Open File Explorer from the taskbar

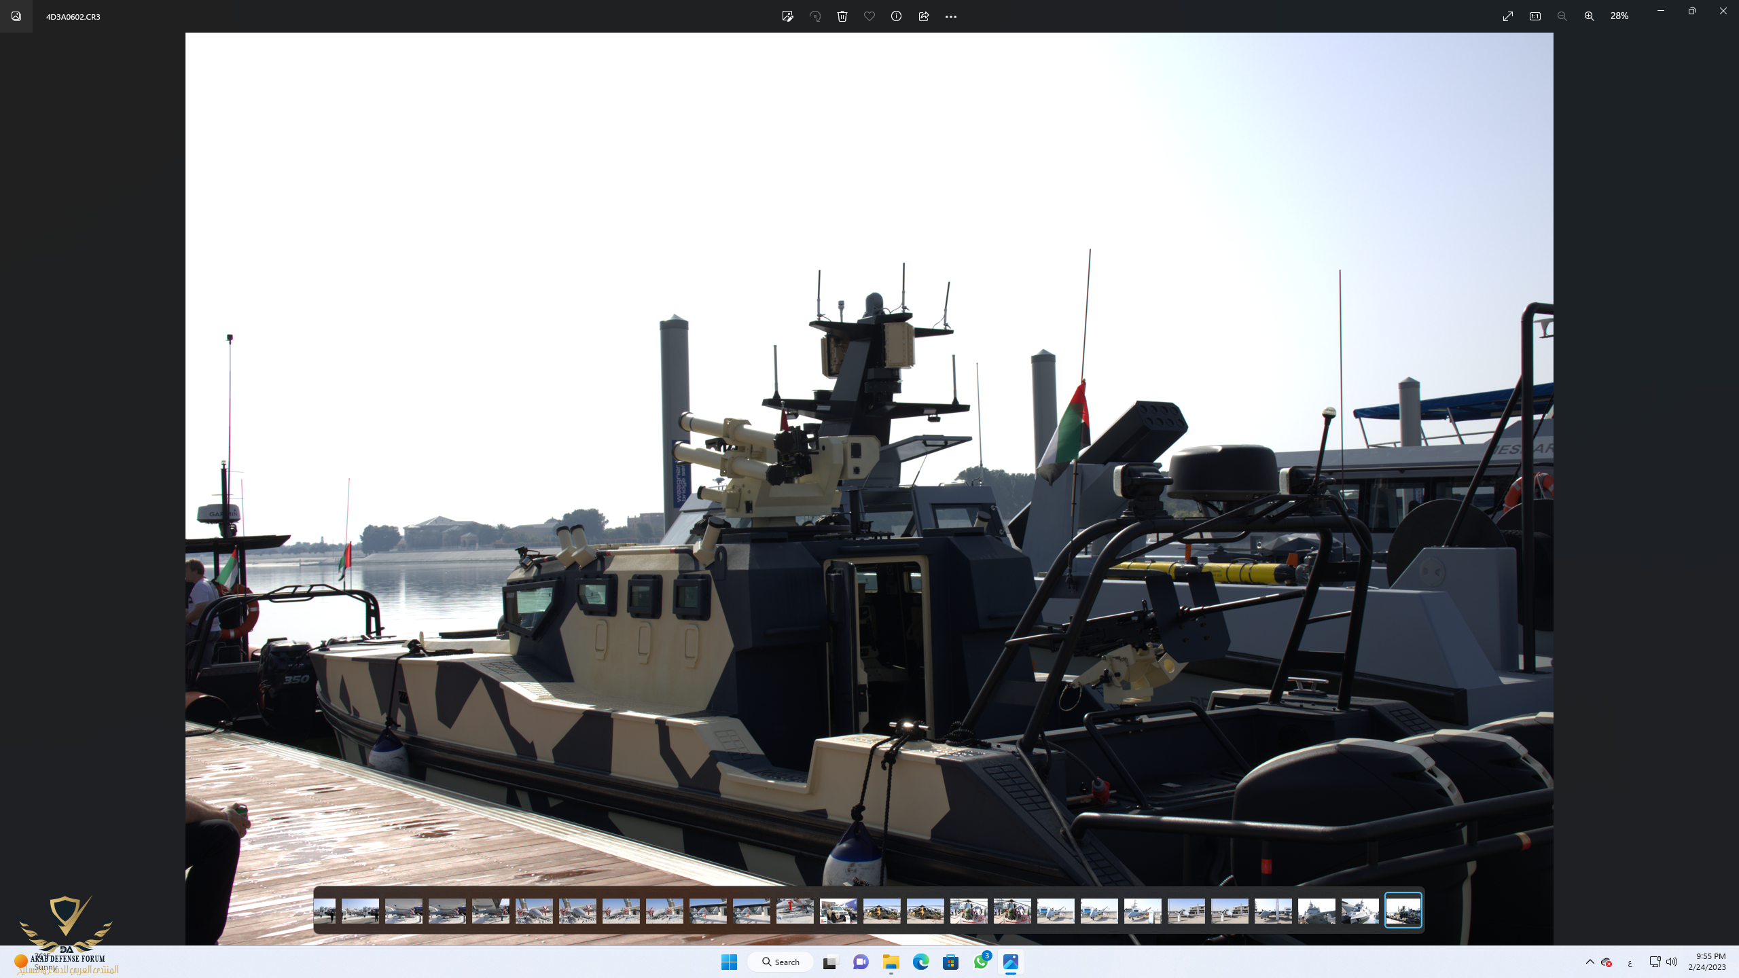coord(891,962)
